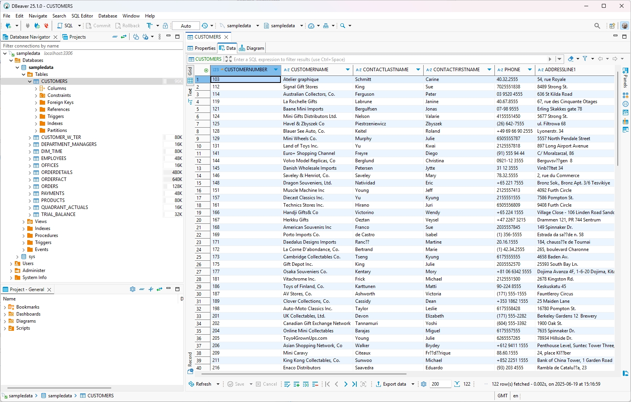Open the CUSTOMERNUMBER column filter dropdown
This screenshot has width=631, height=402.
click(x=276, y=70)
